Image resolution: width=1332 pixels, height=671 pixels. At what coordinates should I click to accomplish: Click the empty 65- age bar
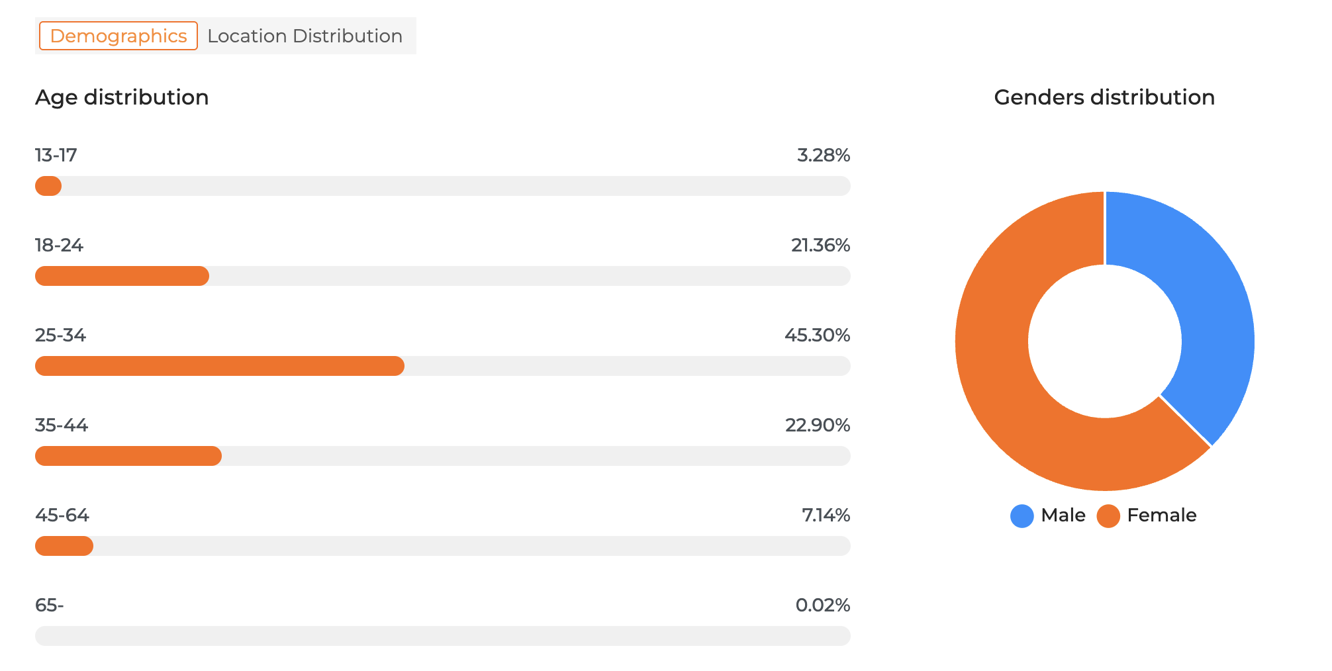click(x=442, y=636)
